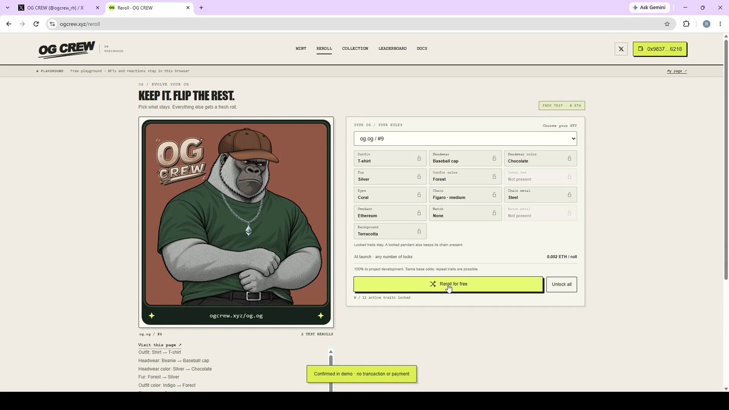Toggle lock on Fur Silver trait
The height and width of the screenshot is (410, 729).
pos(390,176)
